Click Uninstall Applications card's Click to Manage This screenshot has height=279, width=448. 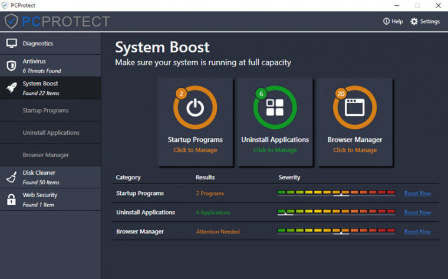pyautogui.click(x=275, y=150)
